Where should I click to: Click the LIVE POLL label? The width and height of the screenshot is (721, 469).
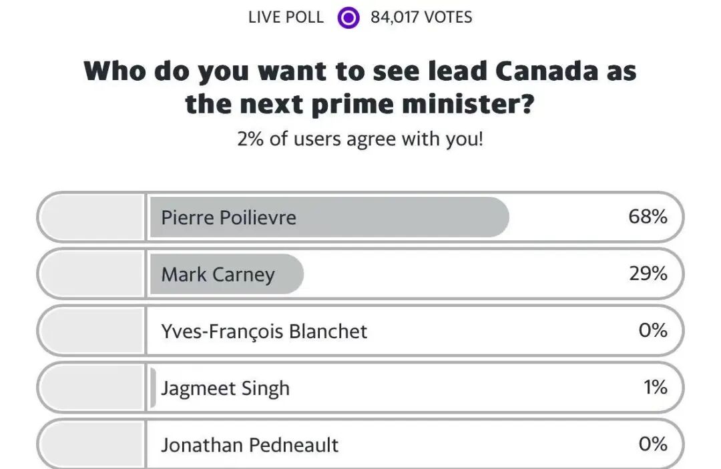click(x=286, y=17)
